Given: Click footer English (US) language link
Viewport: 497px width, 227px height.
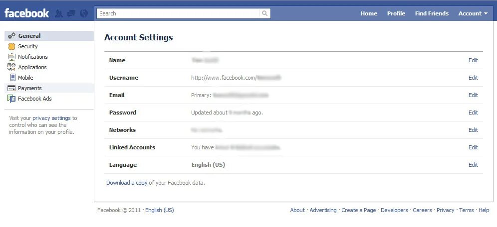Looking at the screenshot, I should pos(160,210).
